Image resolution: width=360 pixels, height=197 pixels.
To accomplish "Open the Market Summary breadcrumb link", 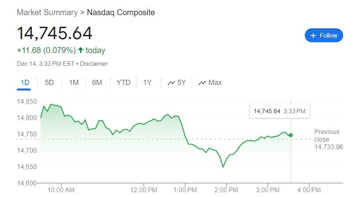I will click(x=47, y=12).
